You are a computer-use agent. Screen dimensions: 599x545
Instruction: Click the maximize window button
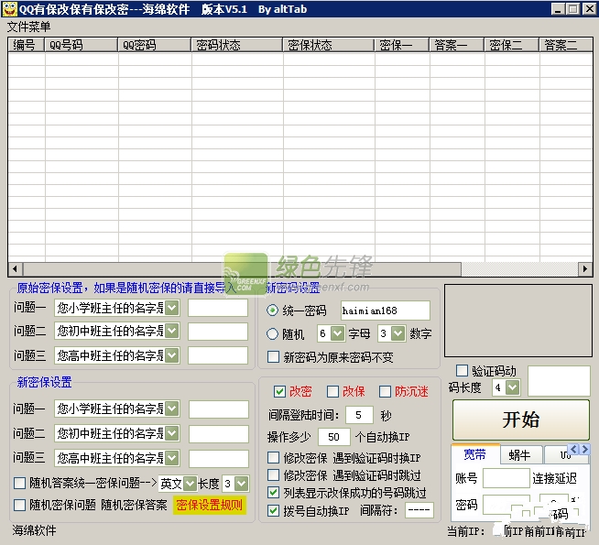tap(573, 9)
